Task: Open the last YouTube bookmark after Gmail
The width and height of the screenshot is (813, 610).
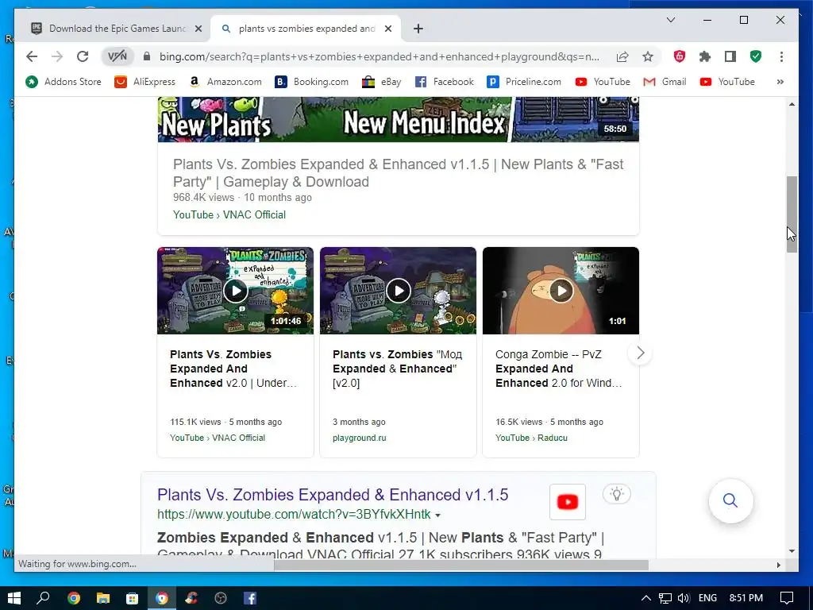Action: (x=727, y=82)
